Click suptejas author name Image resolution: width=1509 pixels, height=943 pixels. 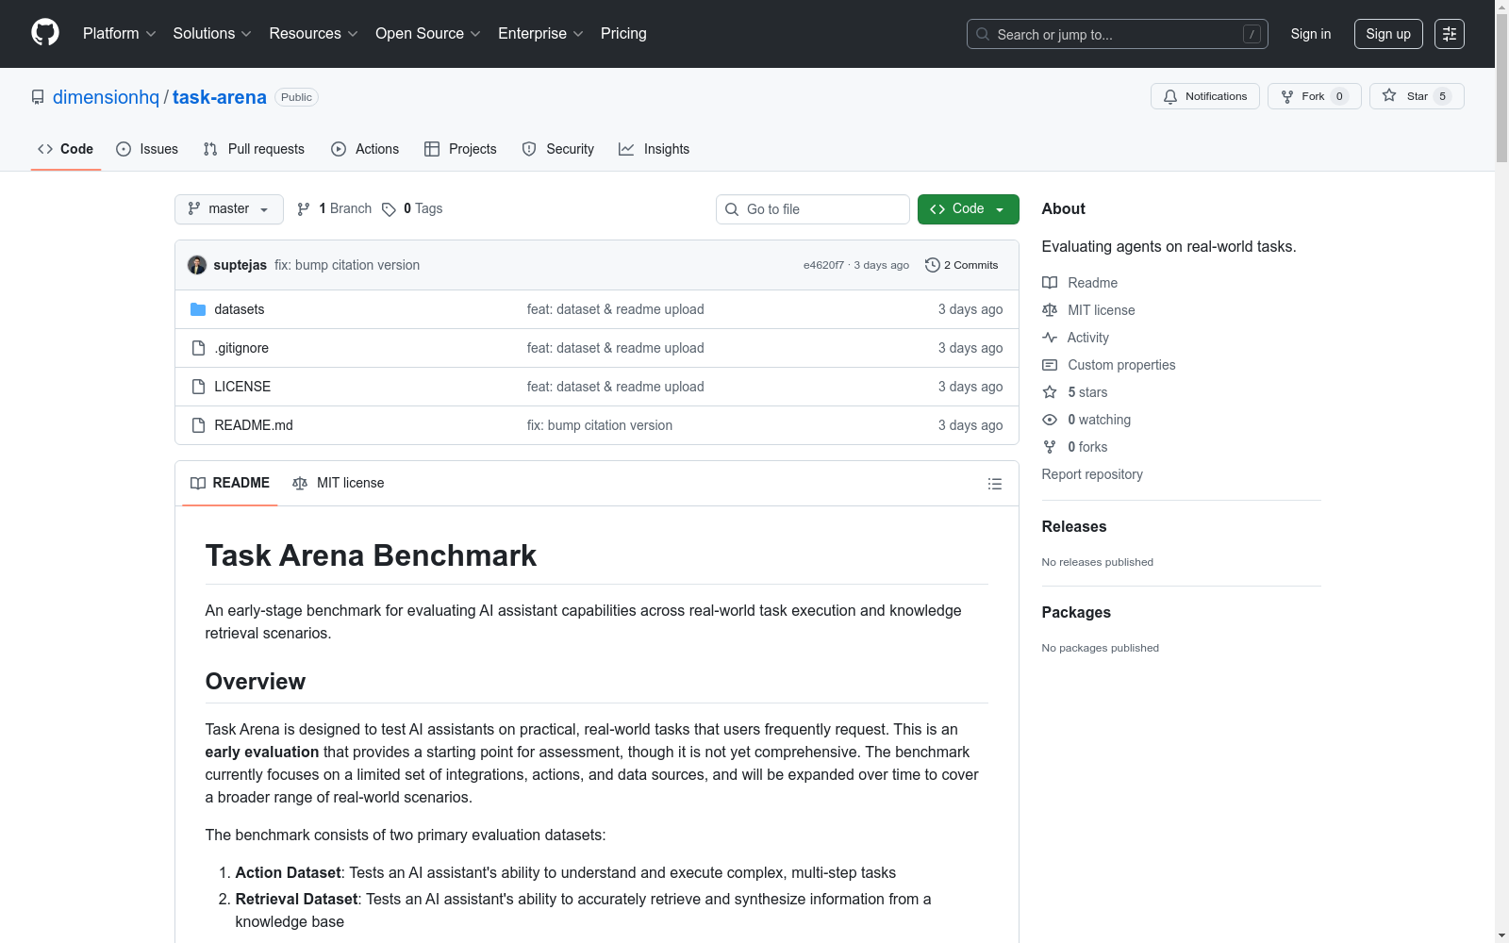click(240, 265)
